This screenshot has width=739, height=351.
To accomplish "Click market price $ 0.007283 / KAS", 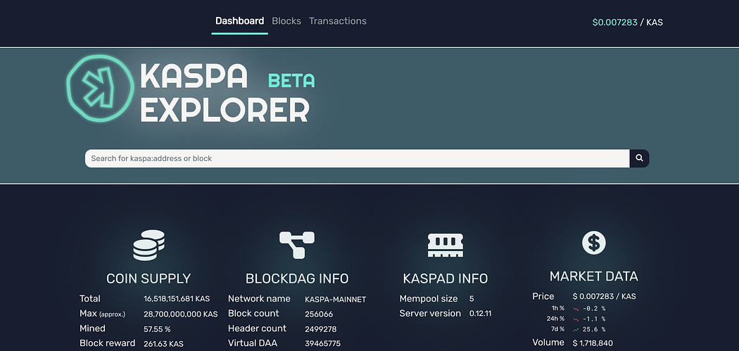I will click(x=604, y=296).
